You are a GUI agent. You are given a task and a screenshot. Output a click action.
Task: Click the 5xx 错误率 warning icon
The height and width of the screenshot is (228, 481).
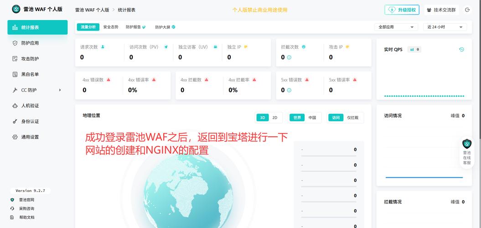pyautogui.click(x=355, y=80)
